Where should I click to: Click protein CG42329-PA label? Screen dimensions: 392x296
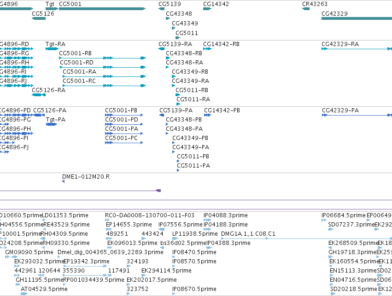340,110
